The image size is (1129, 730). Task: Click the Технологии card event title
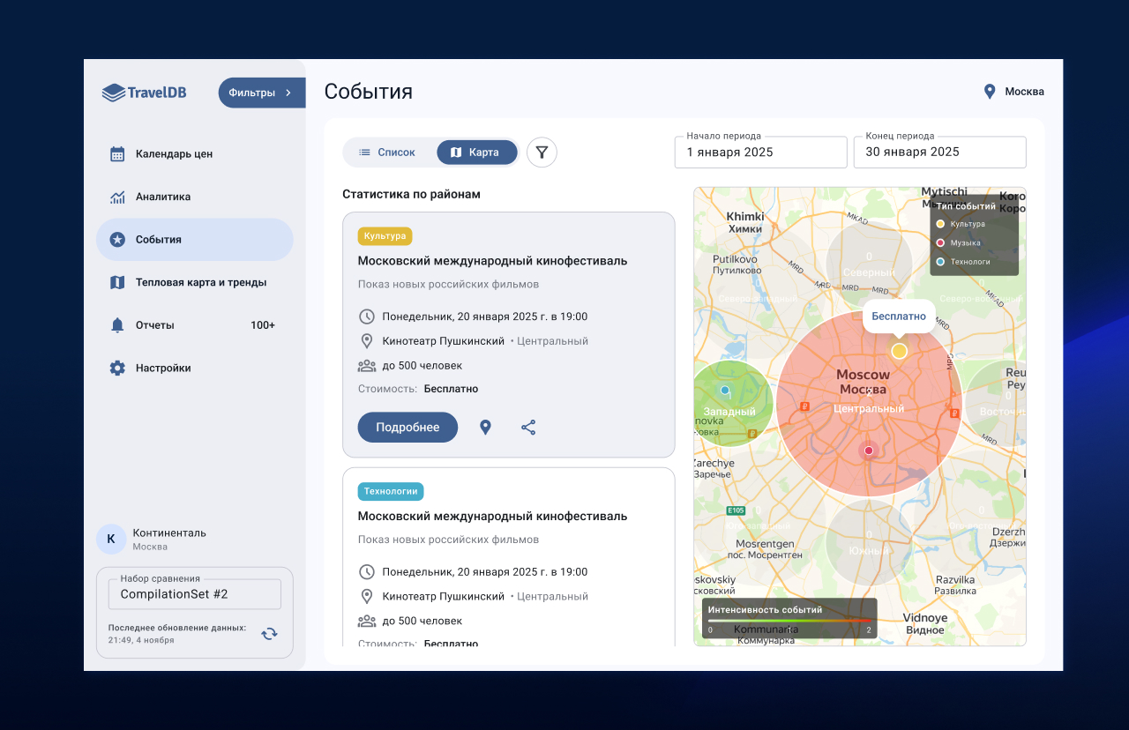coord(492,516)
